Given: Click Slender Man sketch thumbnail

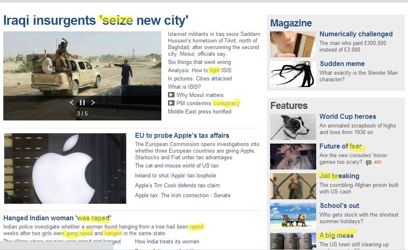Looking at the screenshot, I should [293, 74].
